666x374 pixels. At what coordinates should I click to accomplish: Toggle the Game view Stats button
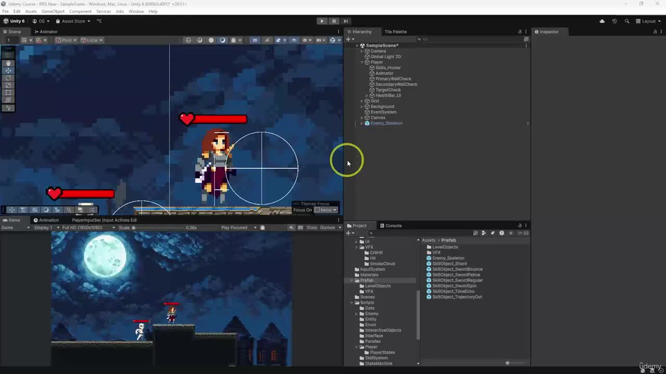[x=312, y=228]
